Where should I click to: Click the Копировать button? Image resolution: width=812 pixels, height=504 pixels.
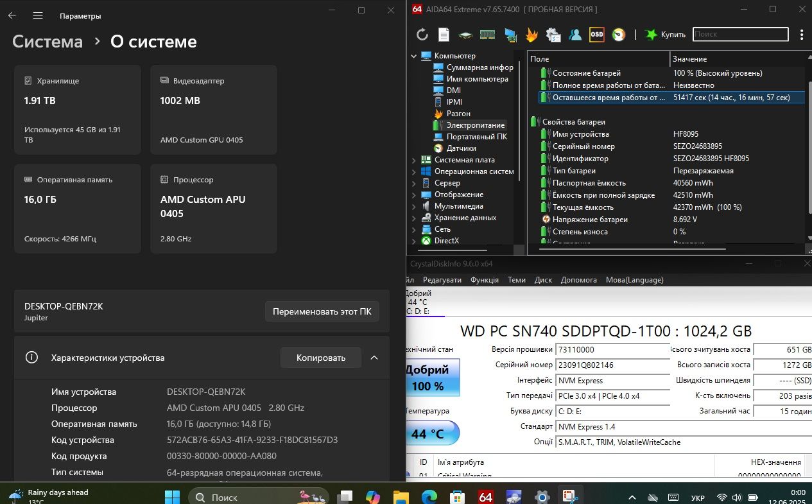pos(321,358)
